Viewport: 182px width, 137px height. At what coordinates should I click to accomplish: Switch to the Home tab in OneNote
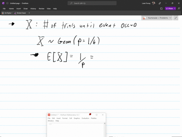(x=11, y=9)
